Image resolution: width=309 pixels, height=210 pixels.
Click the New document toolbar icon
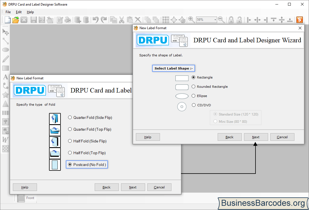(x=8, y=20)
